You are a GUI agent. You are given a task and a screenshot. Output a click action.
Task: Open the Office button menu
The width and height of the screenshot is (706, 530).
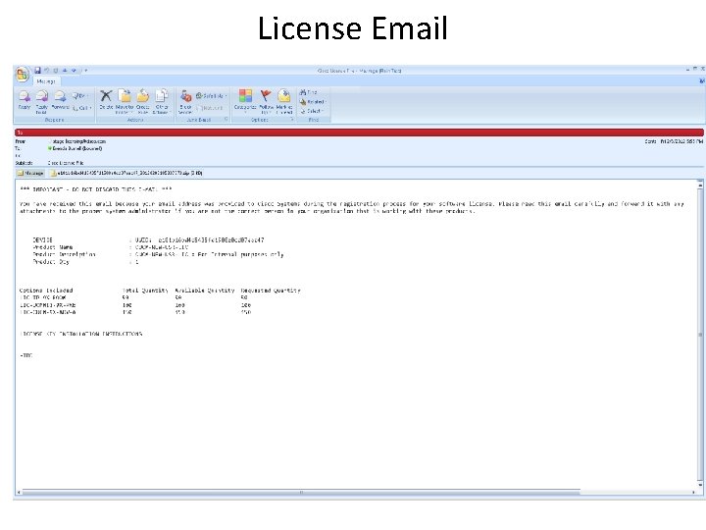(x=22, y=75)
